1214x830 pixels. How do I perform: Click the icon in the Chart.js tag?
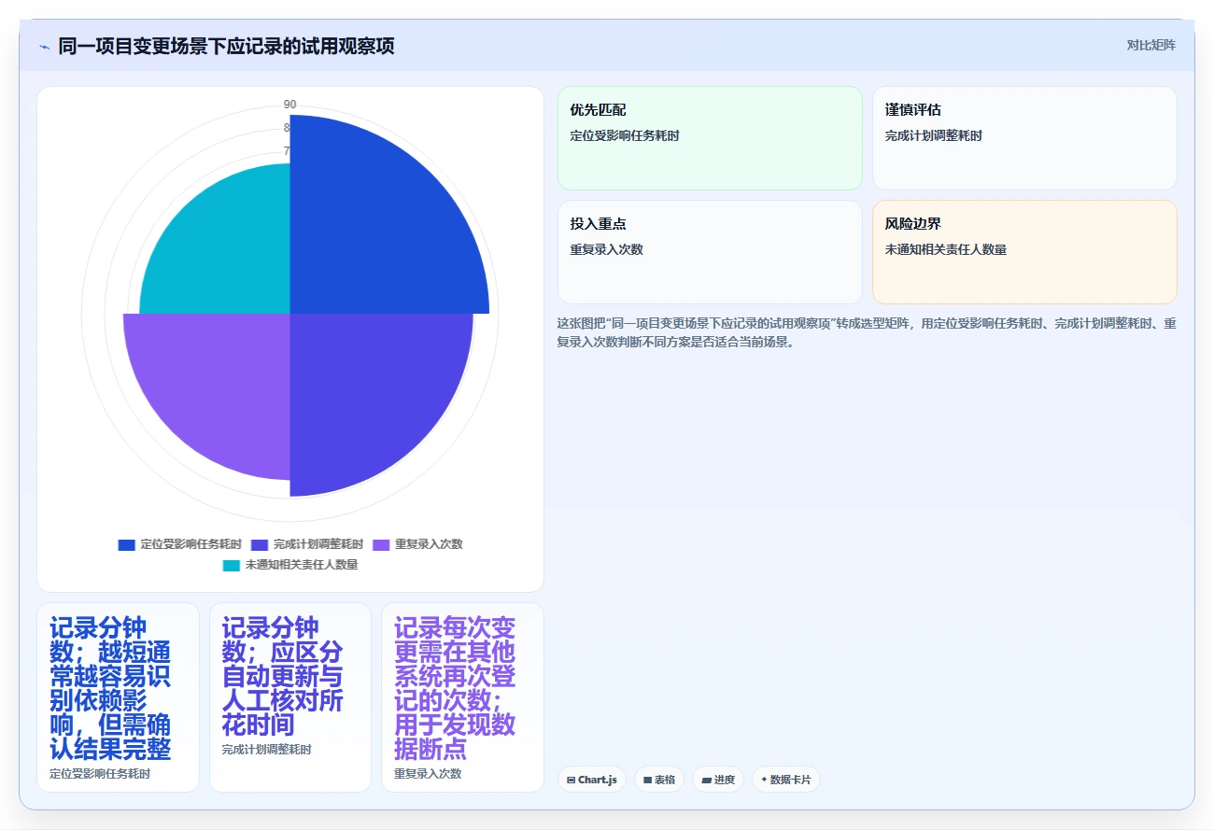(571, 780)
